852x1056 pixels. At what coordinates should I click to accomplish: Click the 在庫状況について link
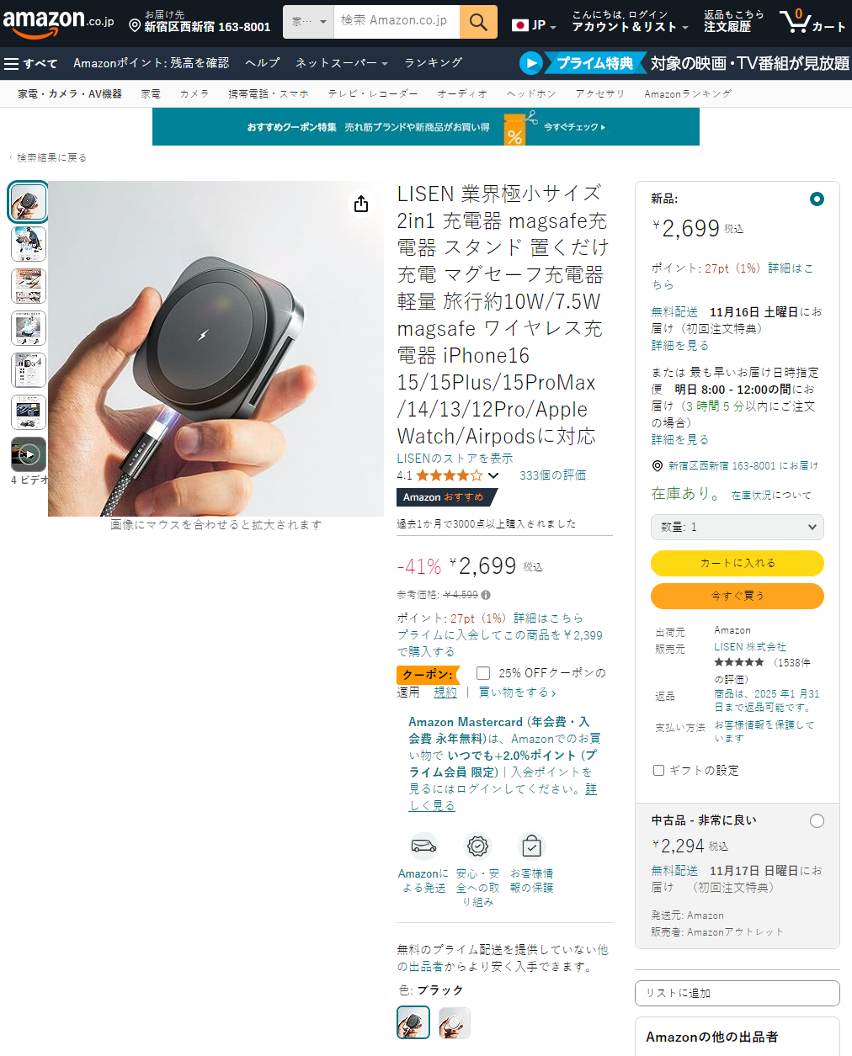(771, 496)
